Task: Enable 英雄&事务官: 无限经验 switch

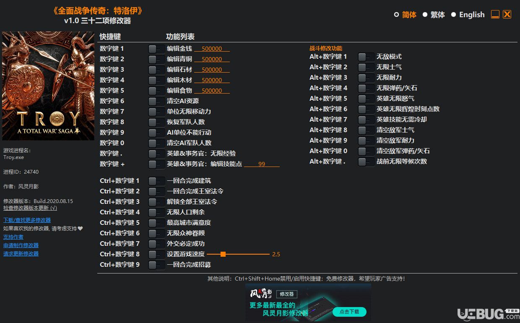Action: tap(156, 154)
